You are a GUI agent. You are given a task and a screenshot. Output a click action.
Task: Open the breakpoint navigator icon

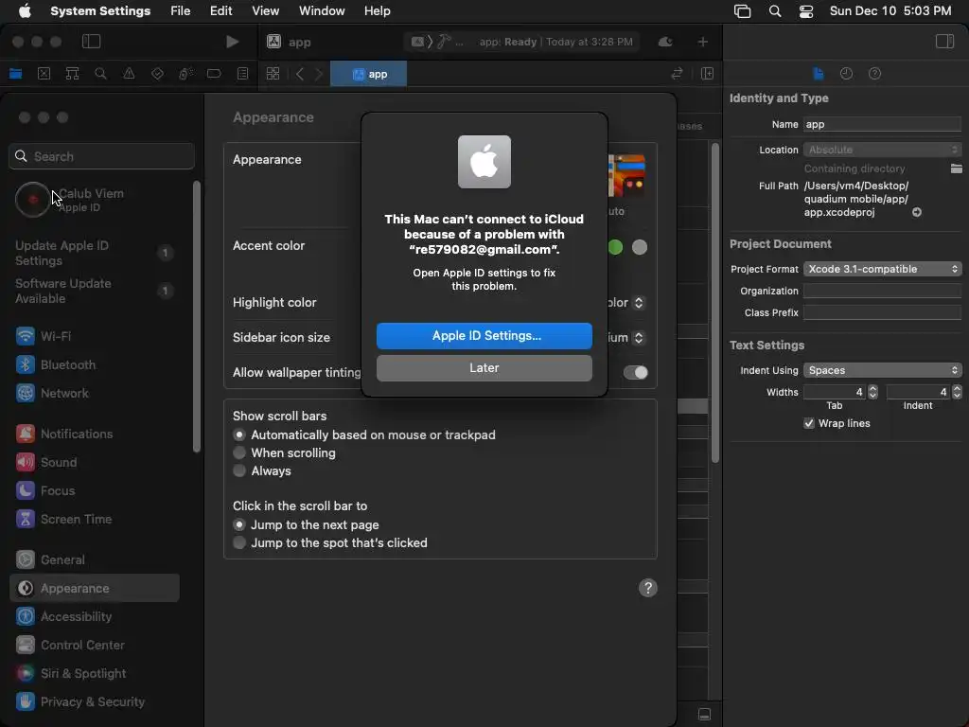tap(214, 74)
